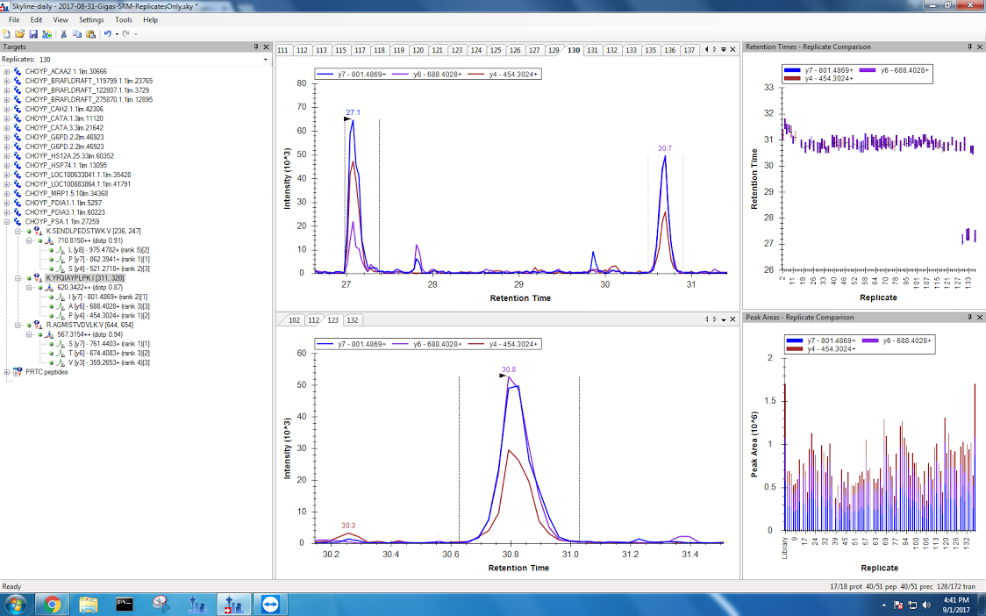Image resolution: width=986 pixels, height=616 pixels.
Task: Open Google Chrome from the taskbar
Action: [x=52, y=604]
